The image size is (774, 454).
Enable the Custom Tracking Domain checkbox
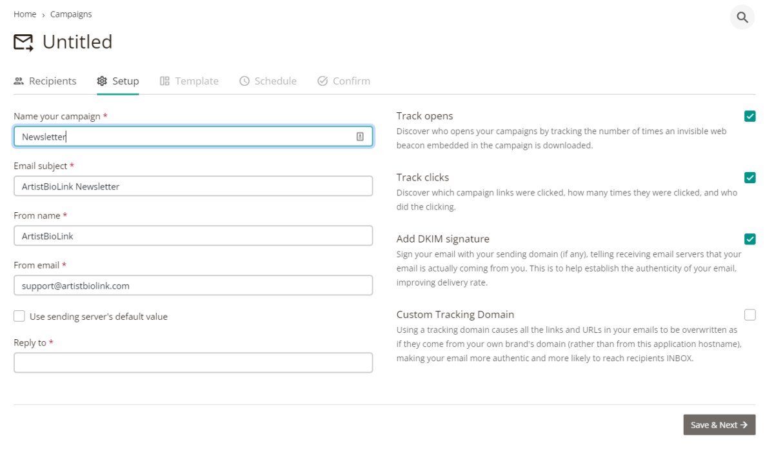coord(749,315)
